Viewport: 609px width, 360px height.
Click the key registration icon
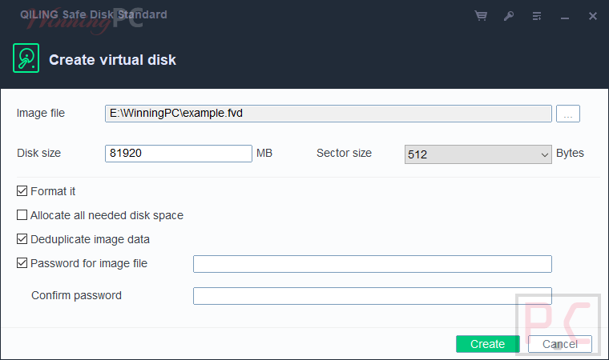[509, 16]
